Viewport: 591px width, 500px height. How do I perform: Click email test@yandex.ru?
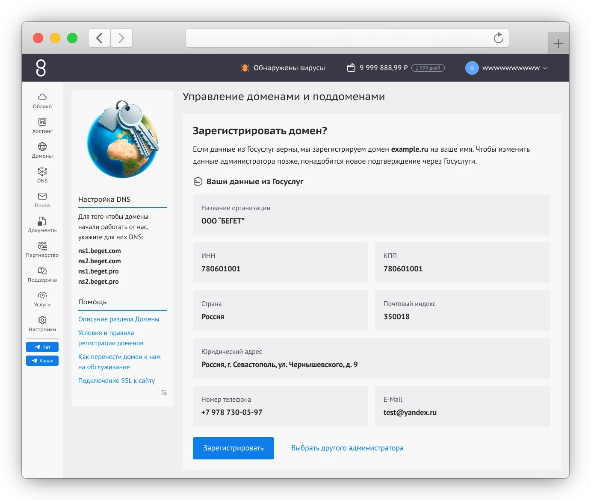pyautogui.click(x=410, y=412)
